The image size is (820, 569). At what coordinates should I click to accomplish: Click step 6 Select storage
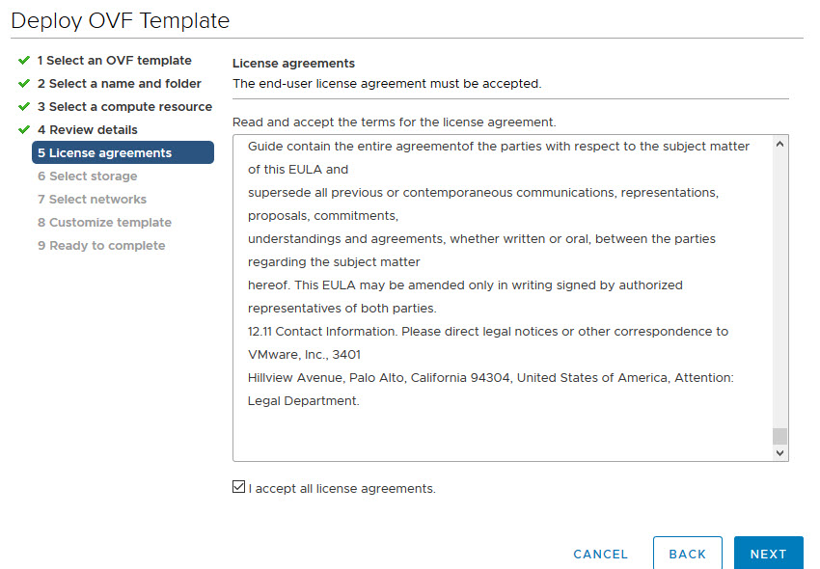pyautogui.click(x=87, y=176)
